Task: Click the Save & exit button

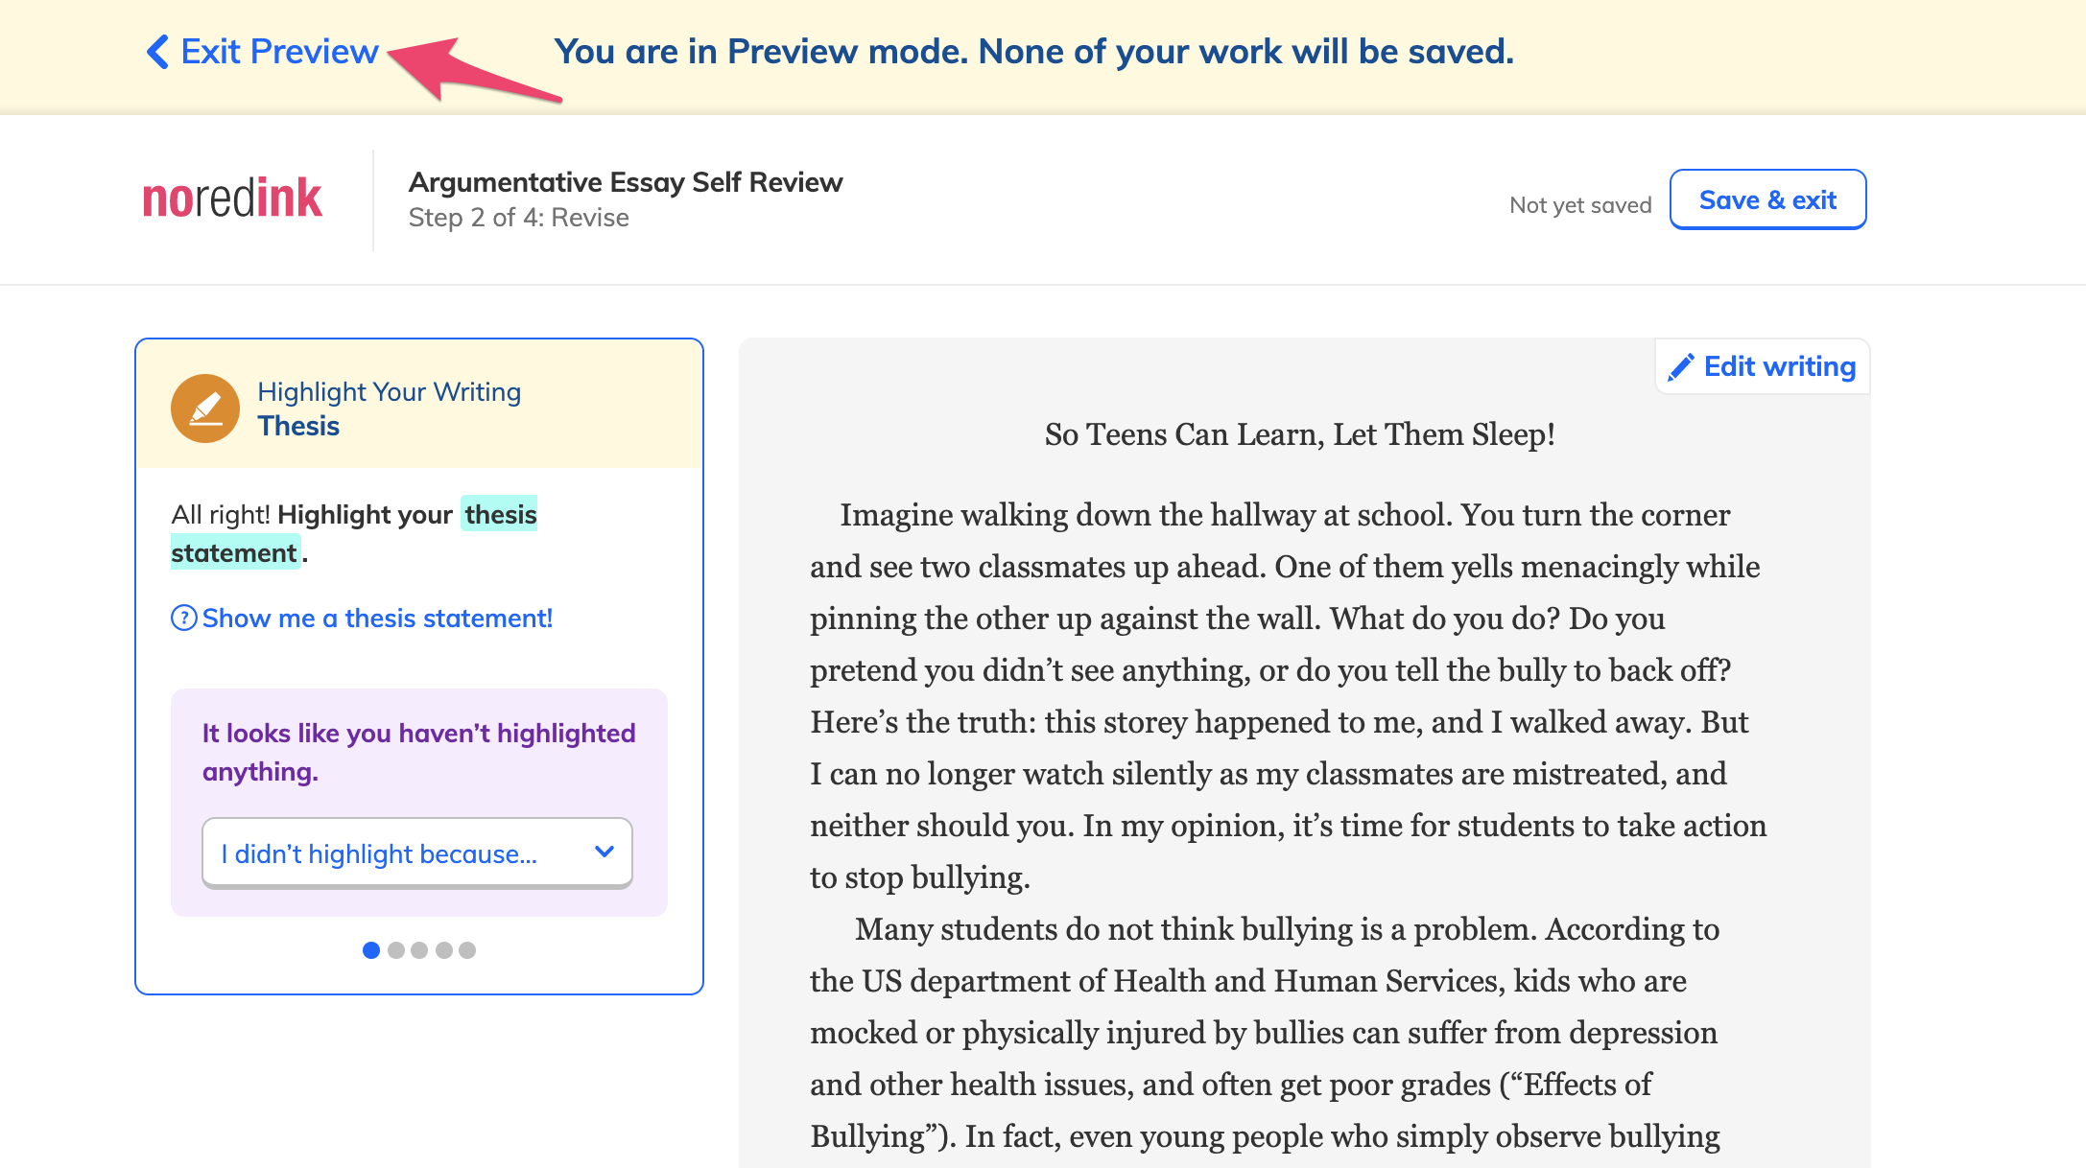Action: click(x=1767, y=199)
